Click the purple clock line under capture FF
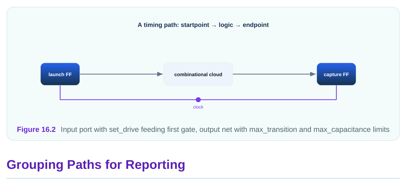Image resolution: width=407 pixels, height=186 pixels. pos(336,92)
